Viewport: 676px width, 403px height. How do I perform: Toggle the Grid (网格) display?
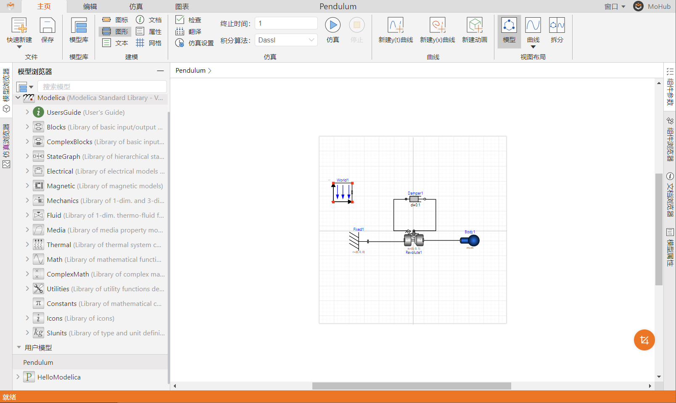[149, 43]
